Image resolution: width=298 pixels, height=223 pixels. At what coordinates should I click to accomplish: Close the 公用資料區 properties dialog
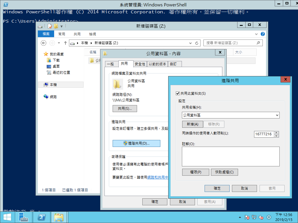coord(220,52)
